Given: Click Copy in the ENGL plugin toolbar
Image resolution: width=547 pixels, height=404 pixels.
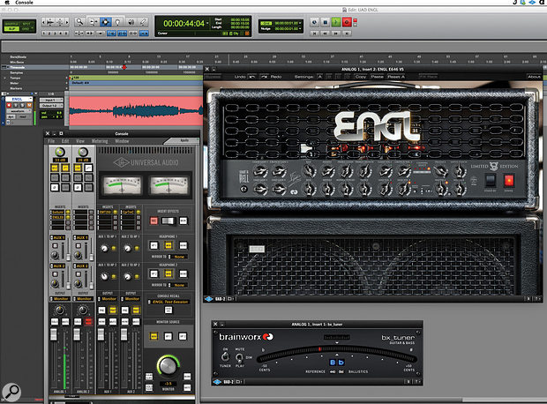Looking at the screenshot, I should pyautogui.click(x=361, y=77).
